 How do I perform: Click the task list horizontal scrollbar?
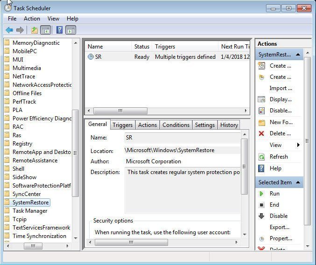(x=120, y=111)
